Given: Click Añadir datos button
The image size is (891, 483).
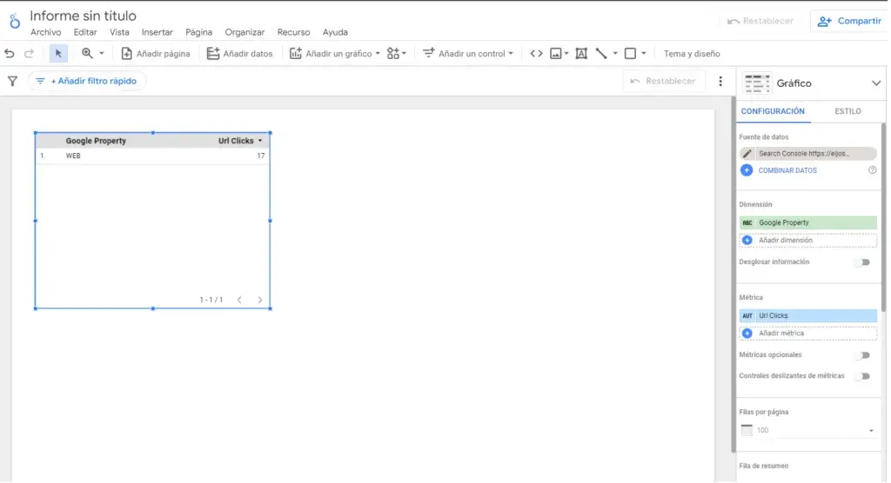Looking at the screenshot, I should [240, 53].
